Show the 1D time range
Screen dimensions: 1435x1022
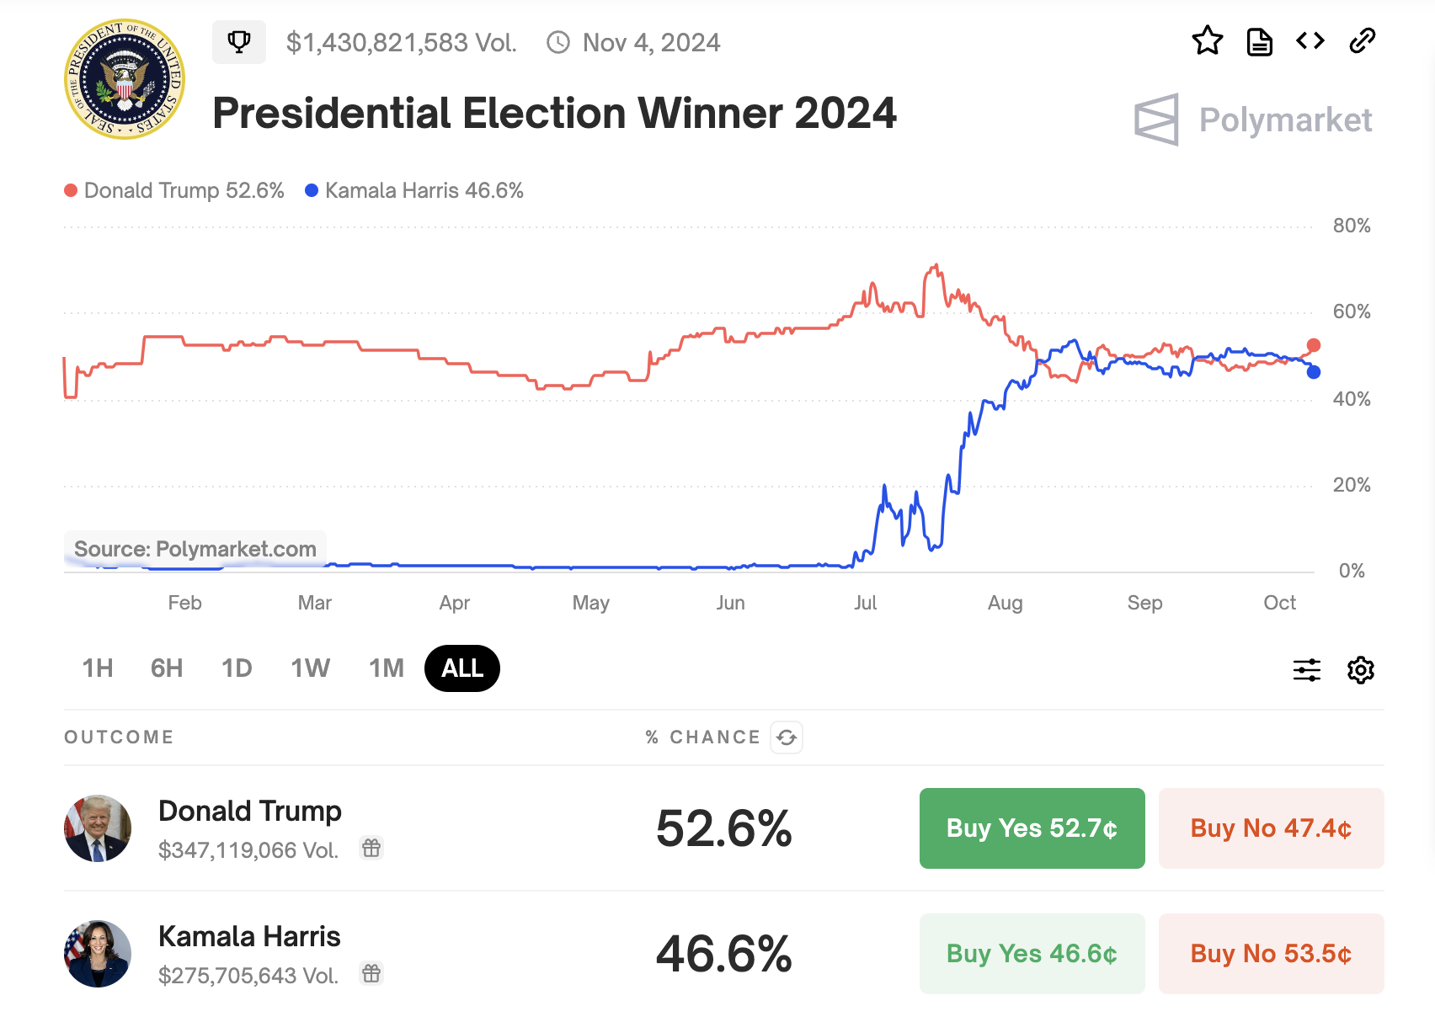coord(237,668)
